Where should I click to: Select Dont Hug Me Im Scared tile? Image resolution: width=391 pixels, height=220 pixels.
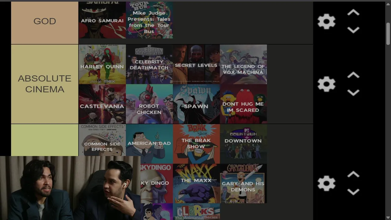coord(243,104)
